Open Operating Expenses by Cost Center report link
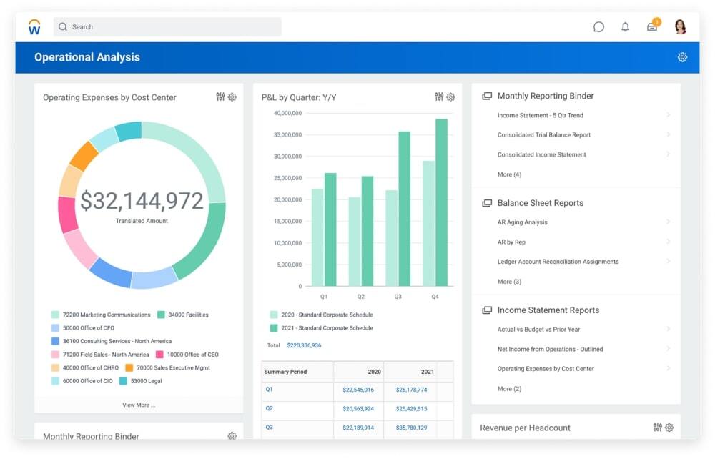Screen dimensions: 715x459 tap(546, 369)
